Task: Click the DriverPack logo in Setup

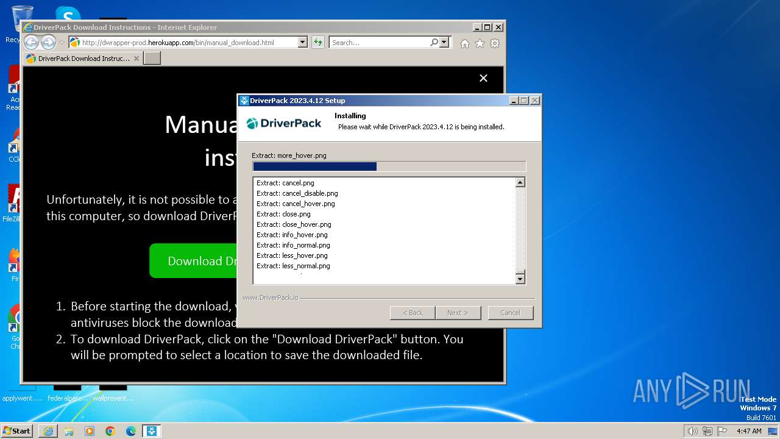Action: (x=284, y=123)
